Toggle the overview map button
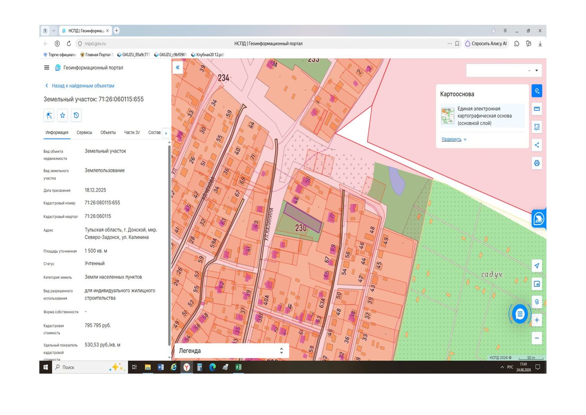This screenshot has height=415, width=586. pyautogui.click(x=537, y=284)
